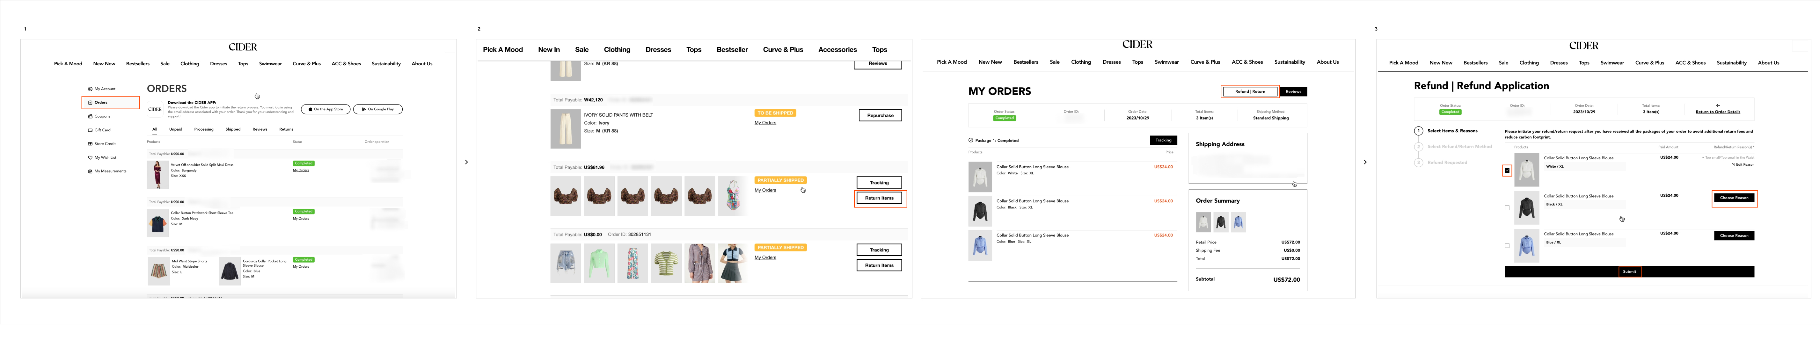Uncheck the White / XL blouse checkbox
The width and height of the screenshot is (1820, 347).
click(1507, 170)
